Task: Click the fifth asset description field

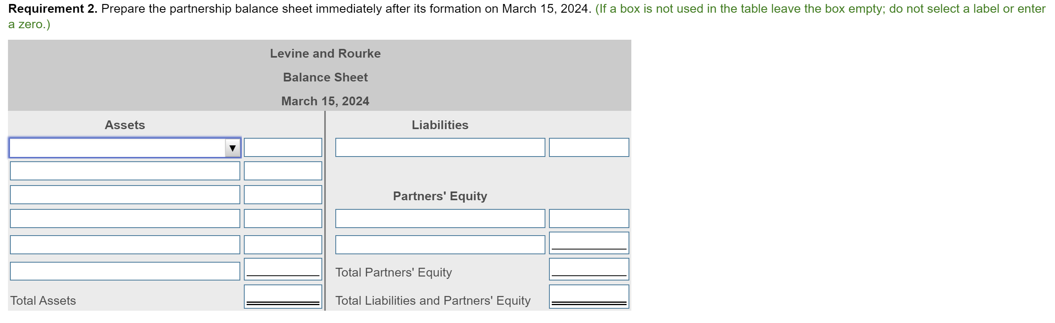Action: (125, 245)
